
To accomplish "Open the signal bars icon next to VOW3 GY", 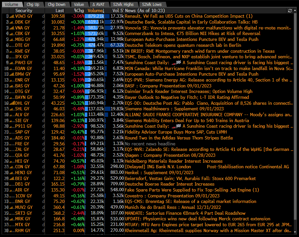I will (x=12, y=16).
